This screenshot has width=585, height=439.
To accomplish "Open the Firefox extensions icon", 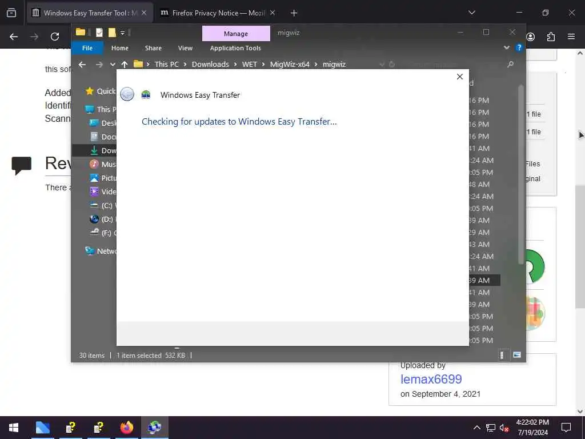I will coord(551,37).
